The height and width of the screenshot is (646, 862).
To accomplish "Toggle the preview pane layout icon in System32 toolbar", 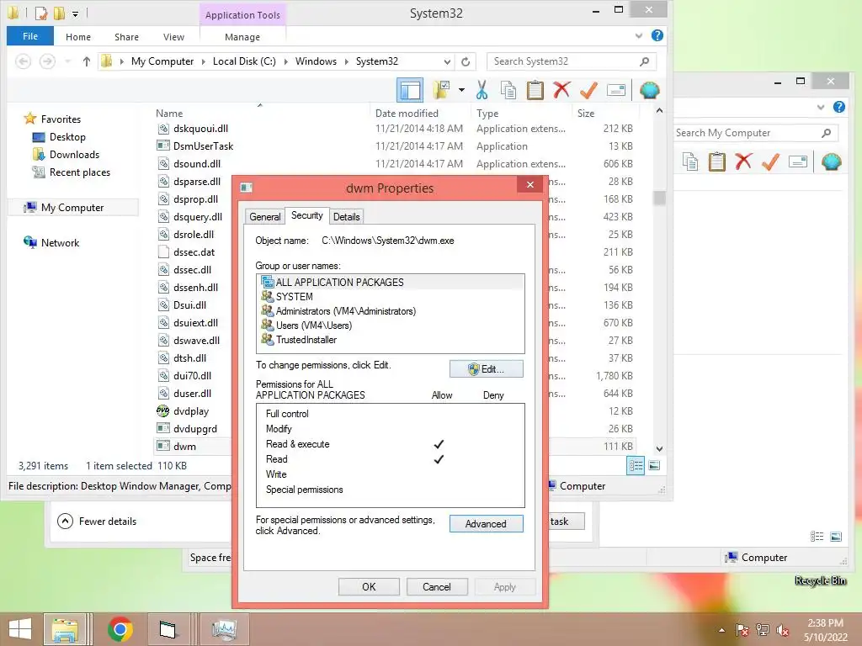I will [x=410, y=90].
